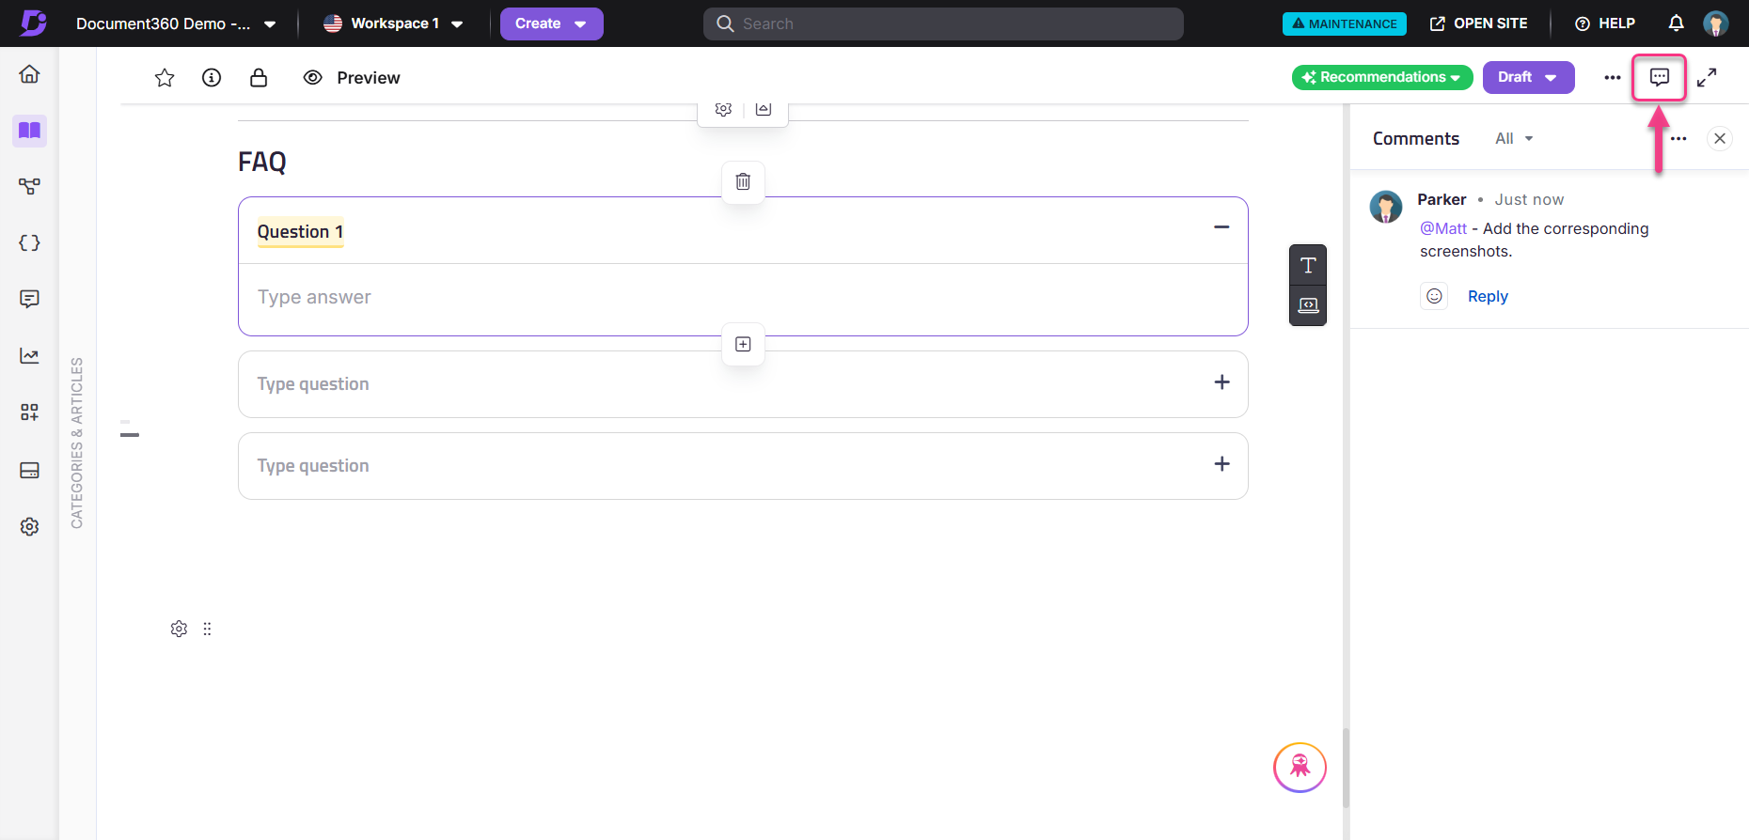Open the API documentation braces icon

coord(29,243)
